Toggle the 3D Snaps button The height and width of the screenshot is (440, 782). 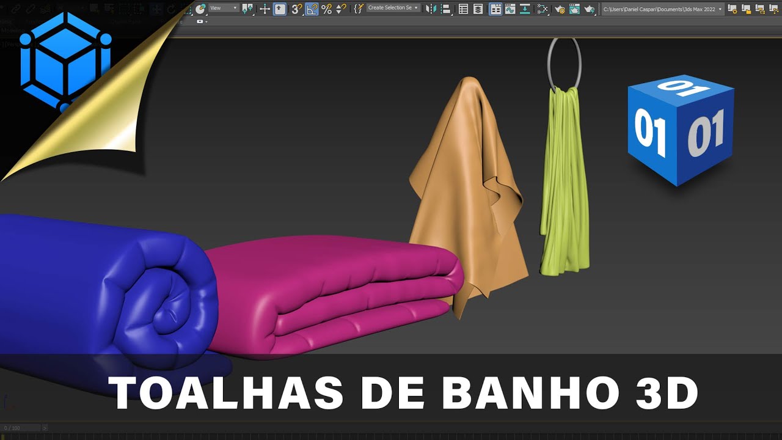(296, 9)
